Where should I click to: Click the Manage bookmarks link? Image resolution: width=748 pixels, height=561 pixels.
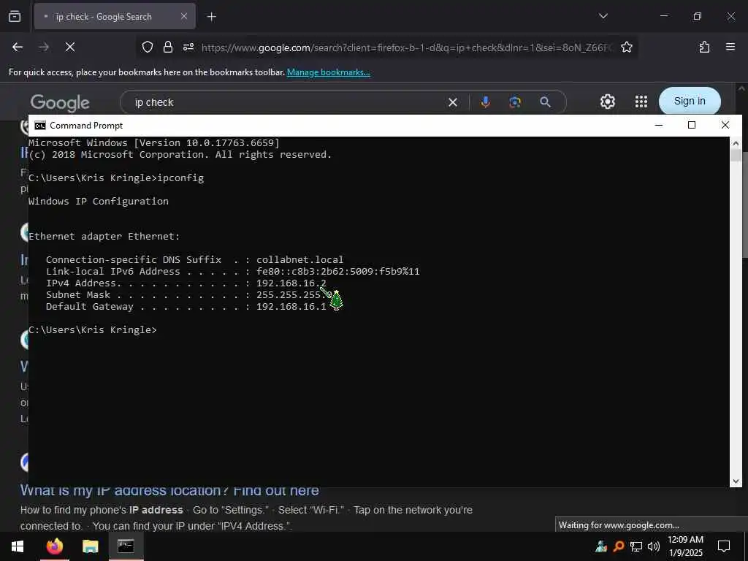pyautogui.click(x=328, y=72)
